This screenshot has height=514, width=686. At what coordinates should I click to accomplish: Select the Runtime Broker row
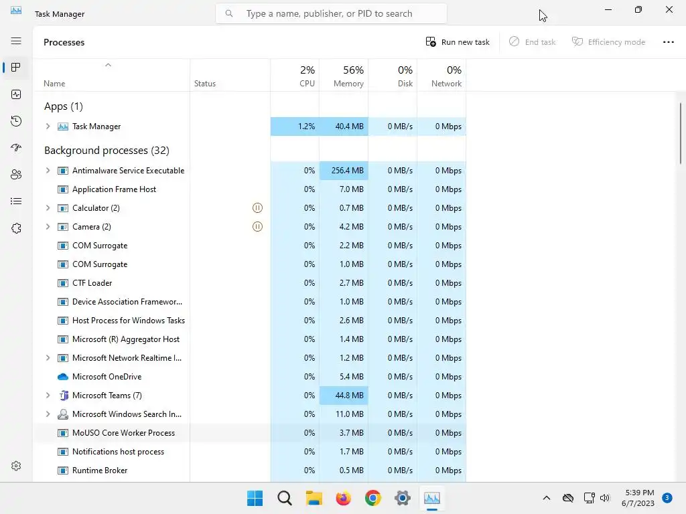pyautogui.click(x=249, y=470)
